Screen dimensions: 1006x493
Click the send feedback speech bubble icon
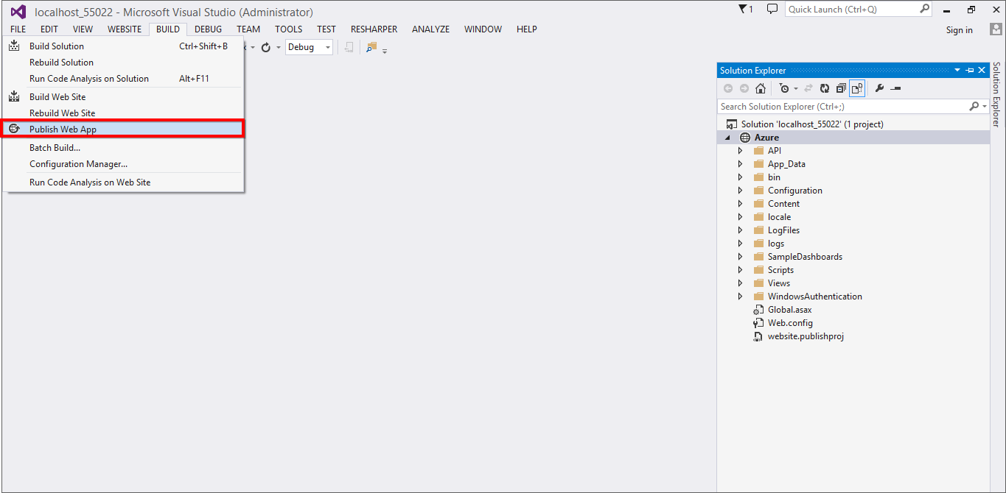pyautogui.click(x=772, y=9)
